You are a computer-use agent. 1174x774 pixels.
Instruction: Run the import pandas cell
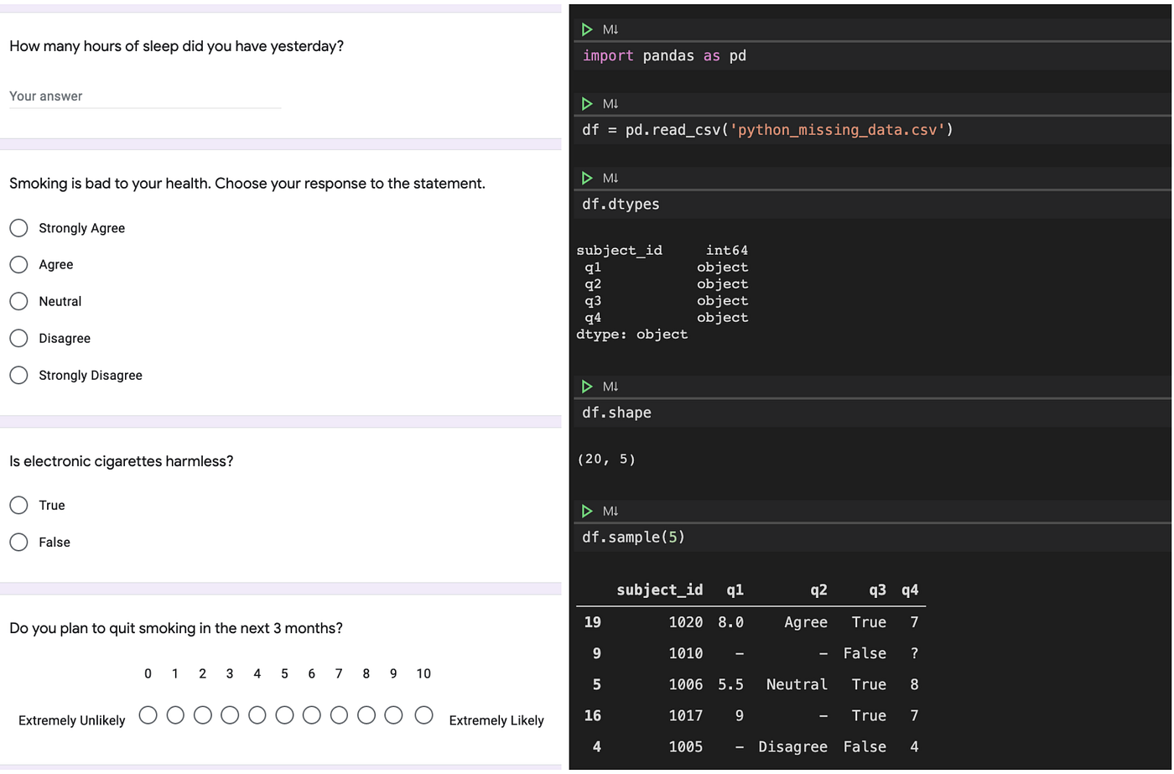pos(587,29)
